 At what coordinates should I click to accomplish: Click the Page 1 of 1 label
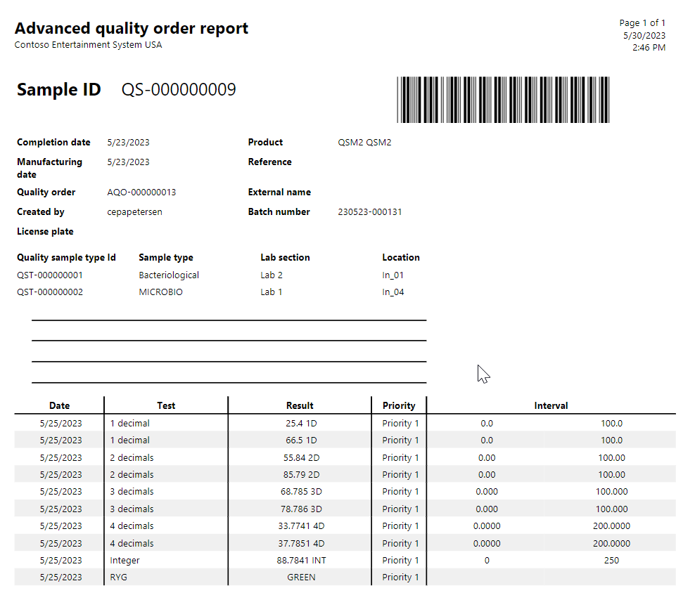pyautogui.click(x=642, y=22)
